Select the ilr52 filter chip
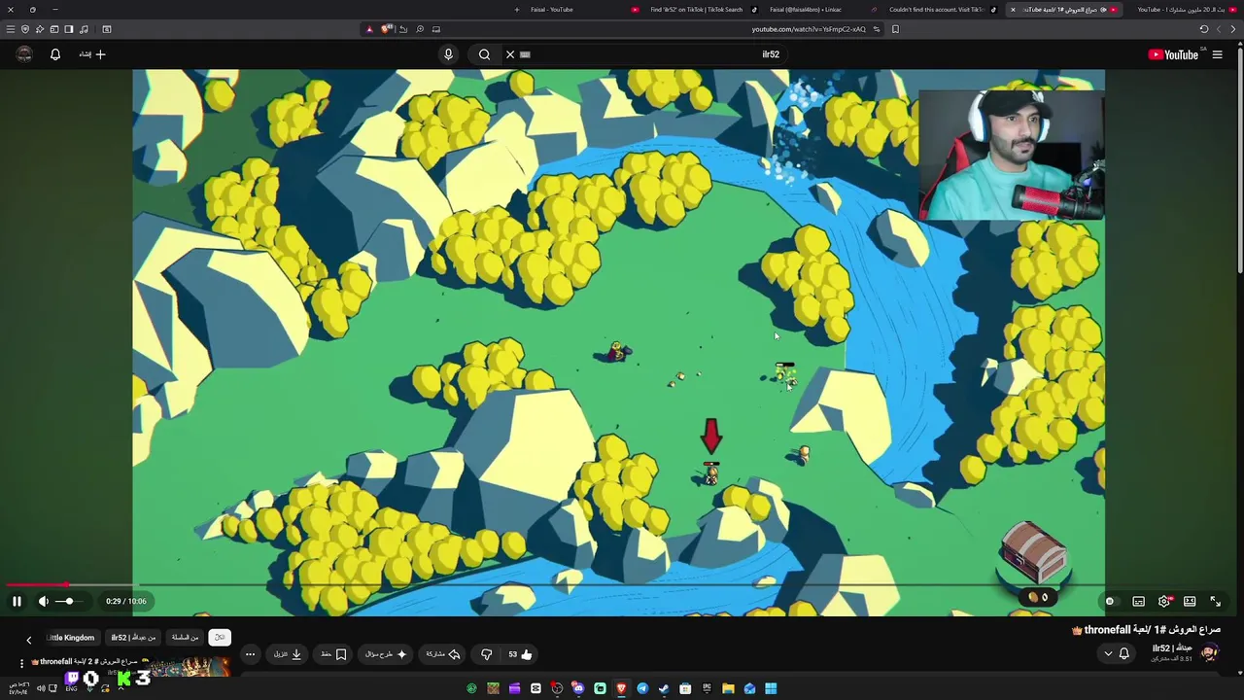This screenshot has width=1244, height=700. 133,638
